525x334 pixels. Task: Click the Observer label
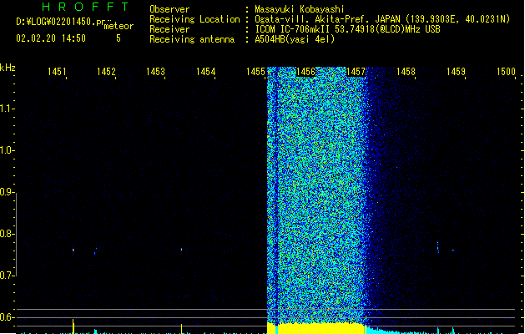click(x=169, y=9)
